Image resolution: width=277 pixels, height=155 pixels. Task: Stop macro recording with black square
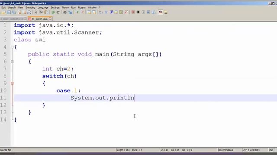coord(138,12)
